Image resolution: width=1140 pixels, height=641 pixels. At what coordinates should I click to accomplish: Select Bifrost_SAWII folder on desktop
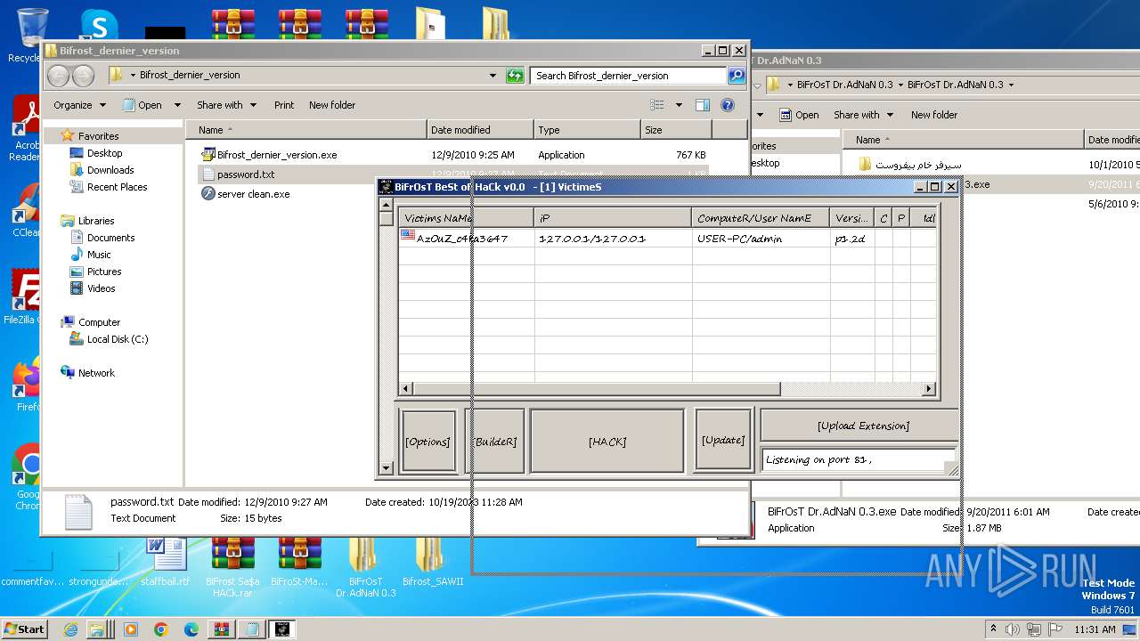click(x=433, y=562)
